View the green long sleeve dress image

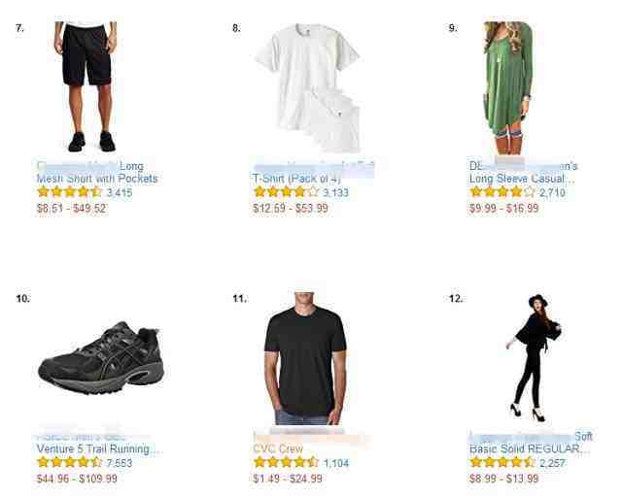click(508, 88)
